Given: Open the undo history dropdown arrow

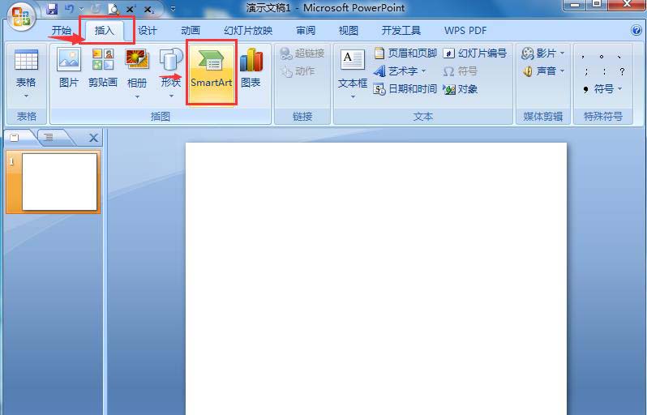Looking at the screenshot, I should [80, 9].
